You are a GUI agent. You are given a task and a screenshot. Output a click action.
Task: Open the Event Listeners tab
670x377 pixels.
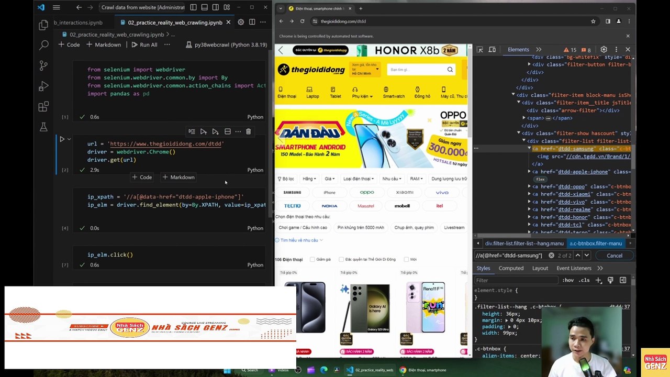pos(574,268)
